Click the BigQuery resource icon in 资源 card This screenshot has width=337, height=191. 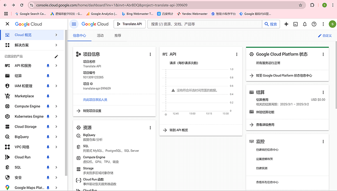pyautogui.click(x=78, y=136)
